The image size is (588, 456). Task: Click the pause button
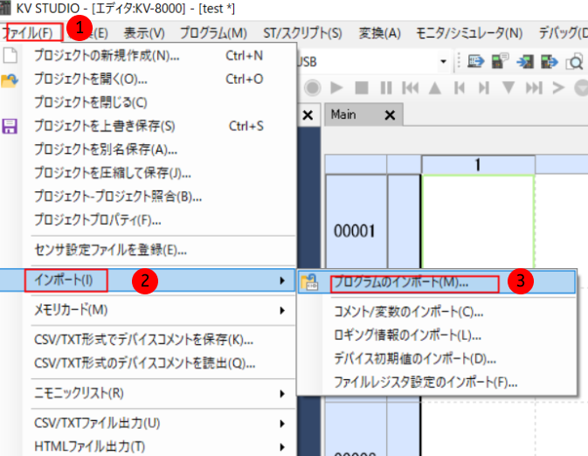(x=386, y=87)
